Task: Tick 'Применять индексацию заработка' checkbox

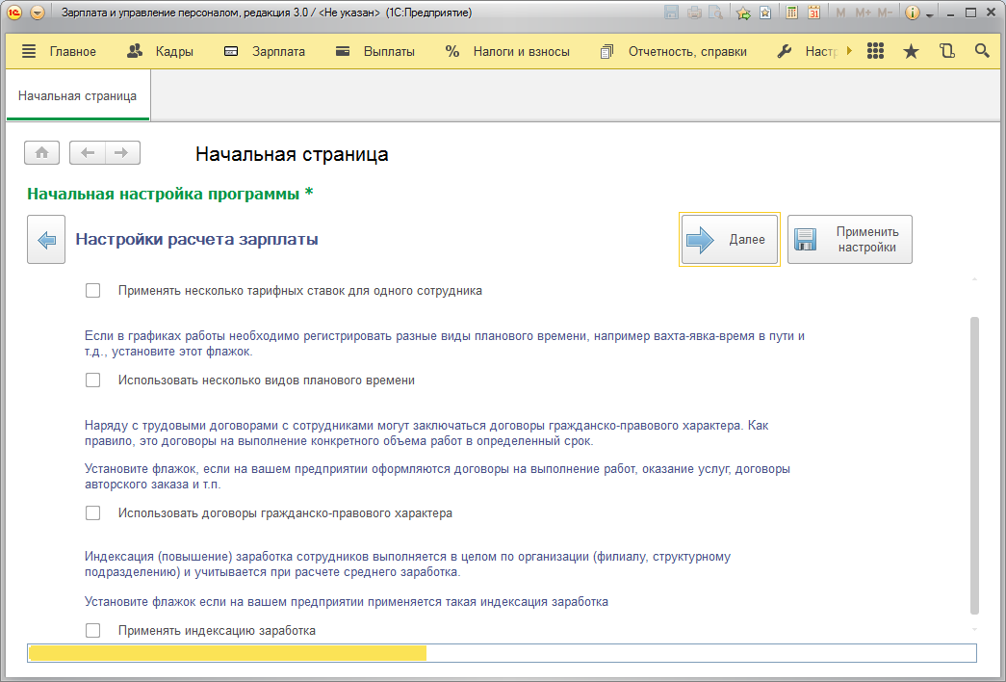Action: (93, 631)
